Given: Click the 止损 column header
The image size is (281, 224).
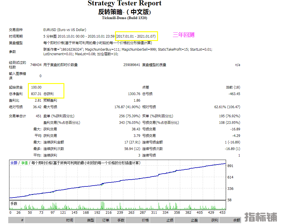Looking at the screenshot, I should (x=162, y=220).
